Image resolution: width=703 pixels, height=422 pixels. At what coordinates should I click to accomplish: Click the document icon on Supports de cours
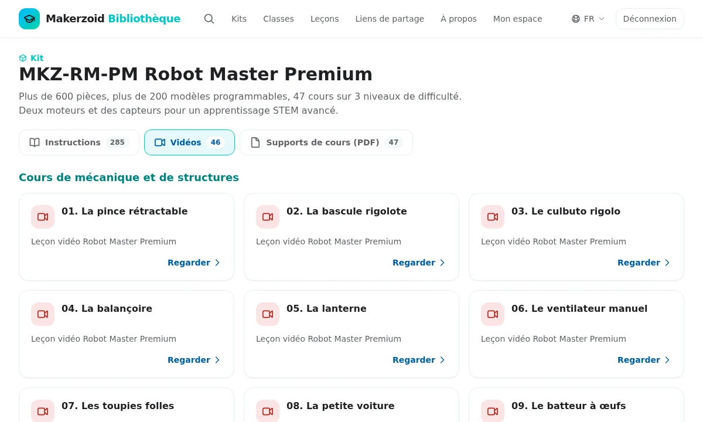point(255,142)
